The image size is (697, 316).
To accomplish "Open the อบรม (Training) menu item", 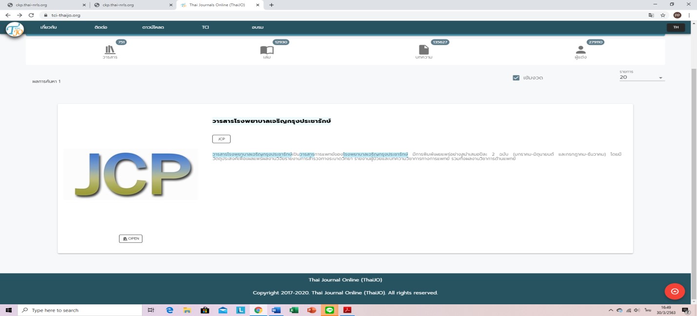I will coord(258,27).
